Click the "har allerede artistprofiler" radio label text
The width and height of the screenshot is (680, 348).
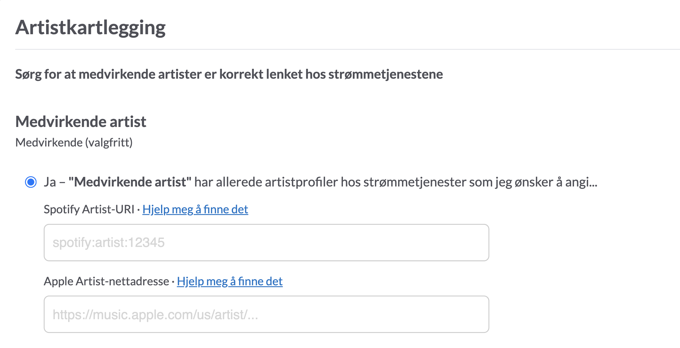tap(266, 182)
